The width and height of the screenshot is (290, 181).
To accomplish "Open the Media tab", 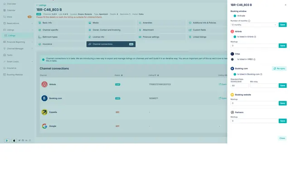I will [111, 23].
